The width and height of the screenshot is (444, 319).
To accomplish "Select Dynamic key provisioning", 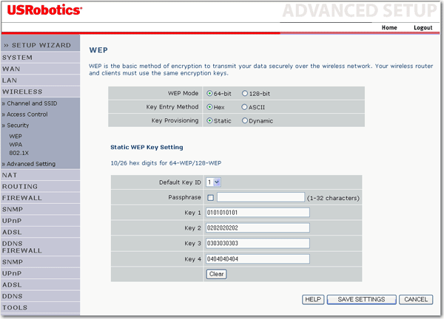I will pos(245,120).
